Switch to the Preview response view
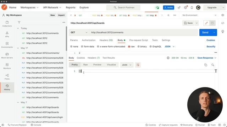 [97, 65]
